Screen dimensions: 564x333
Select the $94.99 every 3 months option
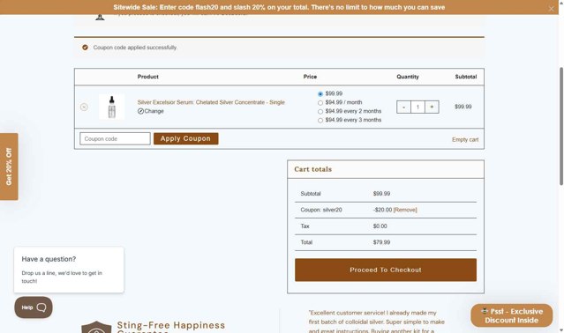click(x=320, y=121)
